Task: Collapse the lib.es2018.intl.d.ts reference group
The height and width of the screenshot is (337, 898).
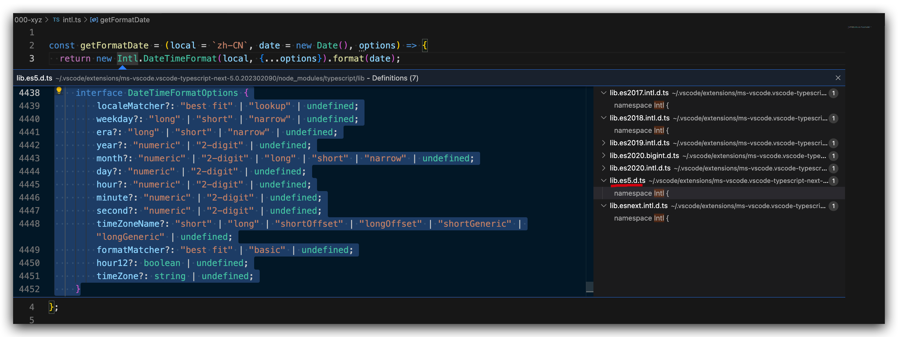Action: tap(604, 118)
